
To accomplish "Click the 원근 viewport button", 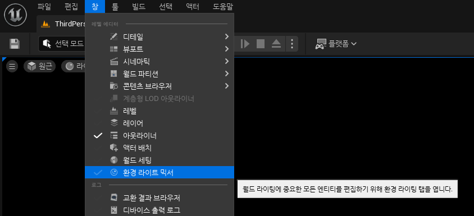I will coord(40,66).
